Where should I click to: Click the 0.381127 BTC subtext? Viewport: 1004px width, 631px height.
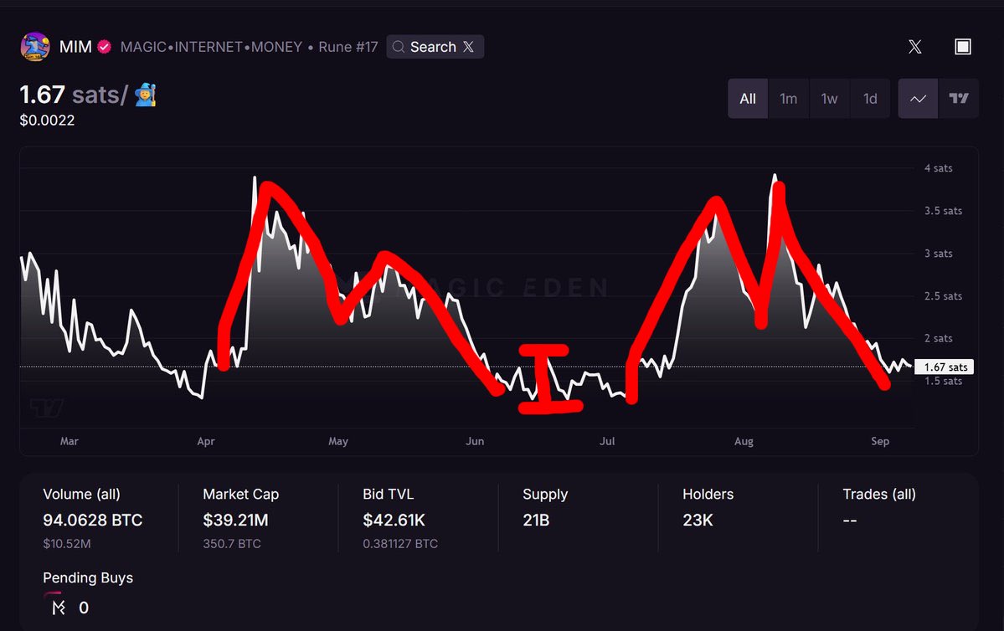pyautogui.click(x=400, y=544)
